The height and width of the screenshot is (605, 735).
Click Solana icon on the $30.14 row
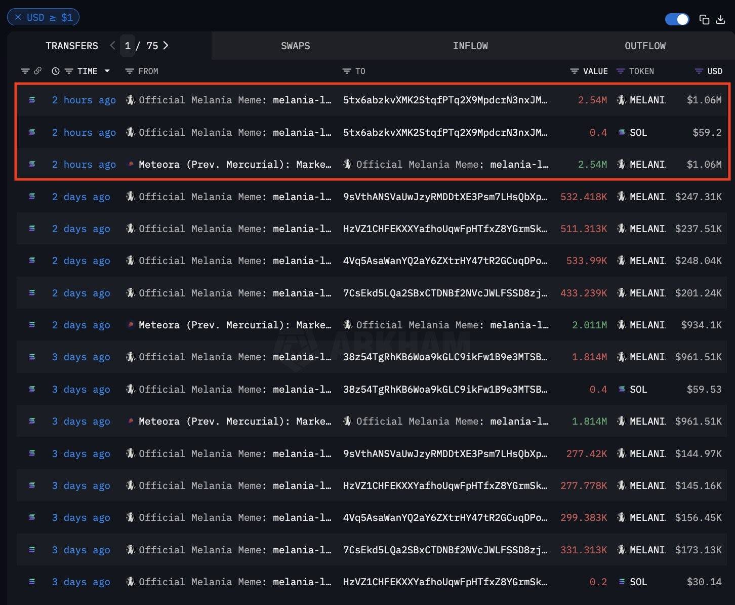(x=32, y=582)
